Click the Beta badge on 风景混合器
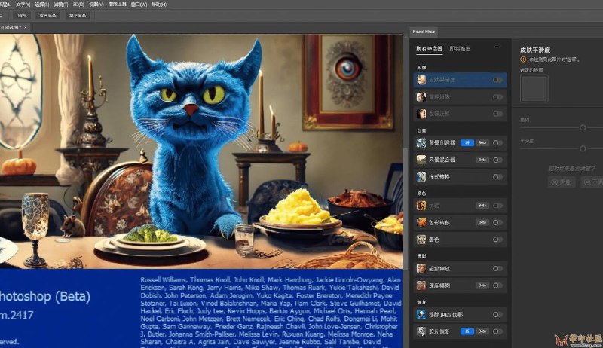Image resolution: width=603 pixels, height=348 pixels. tap(482, 160)
